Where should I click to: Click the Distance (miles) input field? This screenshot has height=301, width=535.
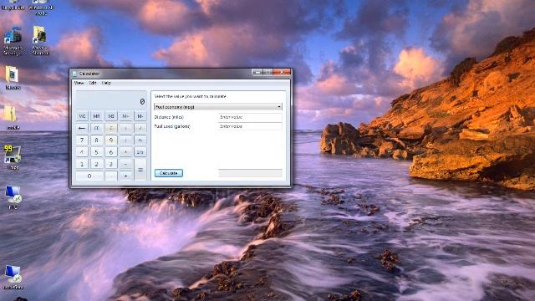250,117
